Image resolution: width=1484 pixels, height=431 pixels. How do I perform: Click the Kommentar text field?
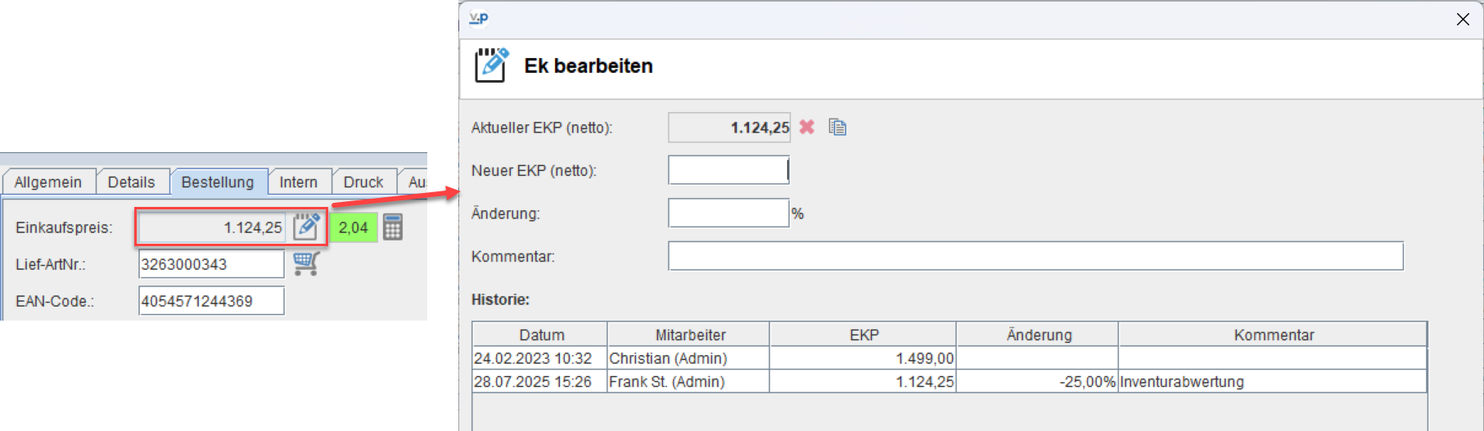1035,256
